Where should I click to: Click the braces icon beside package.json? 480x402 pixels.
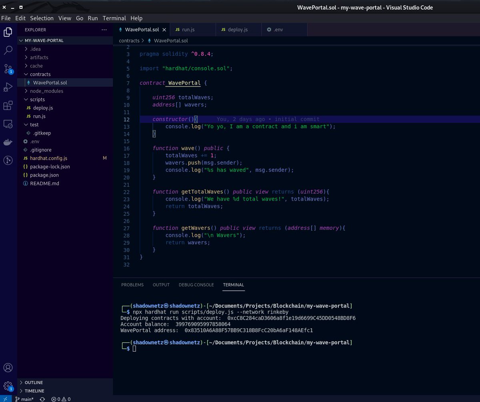pyautogui.click(x=26, y=175)
